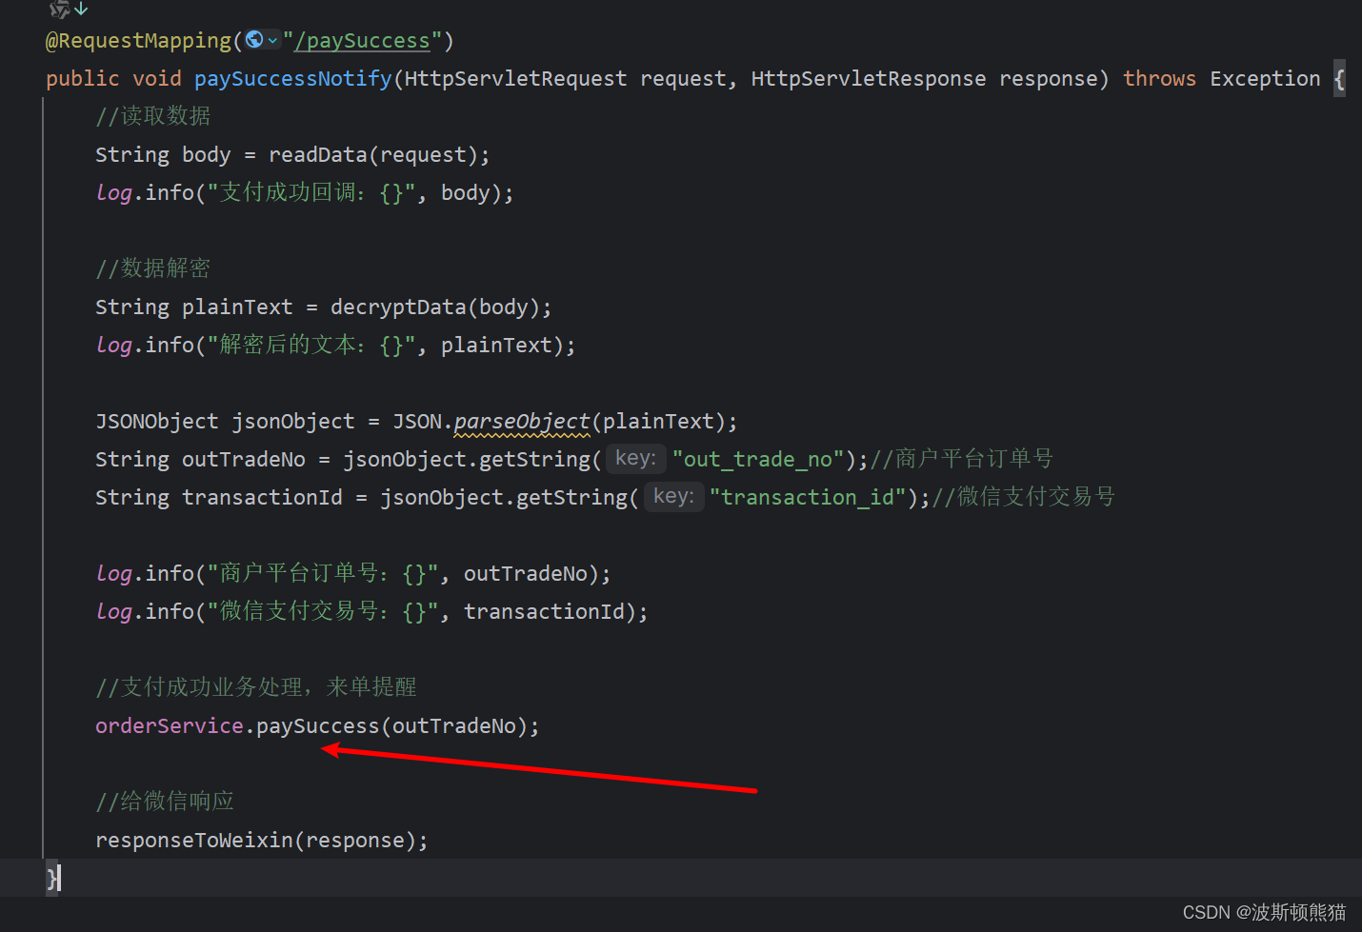Click the key: hint before "out_trade_no"
Viewport: 1362px width, 932px height.
pos(636,459)
